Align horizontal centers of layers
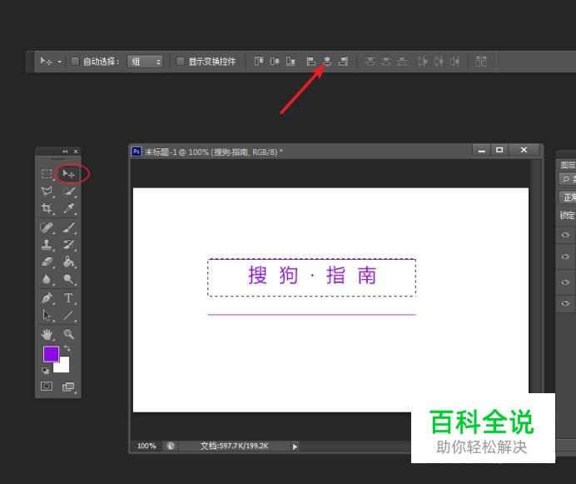The image size is (576, 484). [x=327, y=61]
